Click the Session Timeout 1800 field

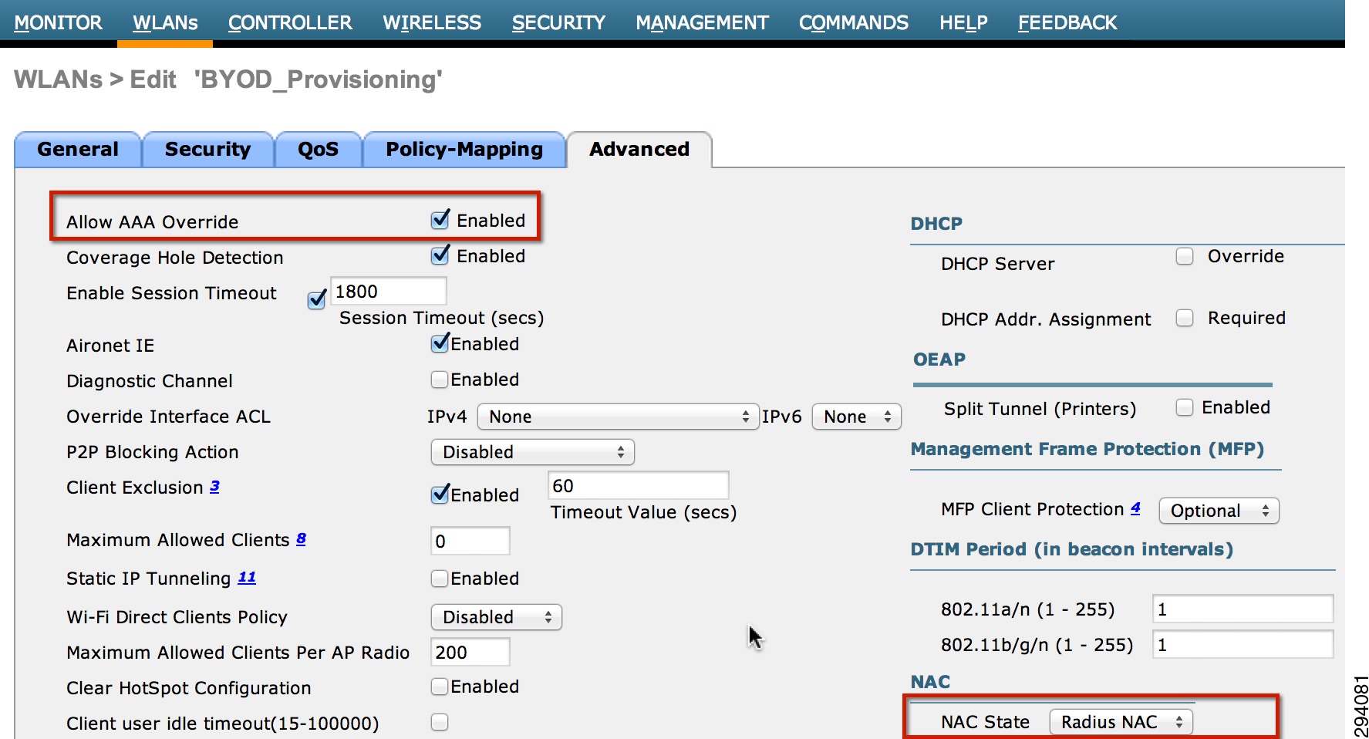[x=389, y=292]
